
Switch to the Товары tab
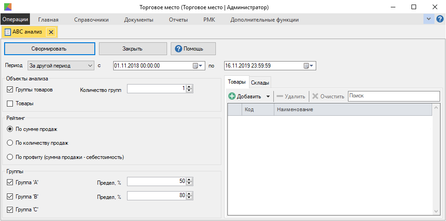pos(237,82)
